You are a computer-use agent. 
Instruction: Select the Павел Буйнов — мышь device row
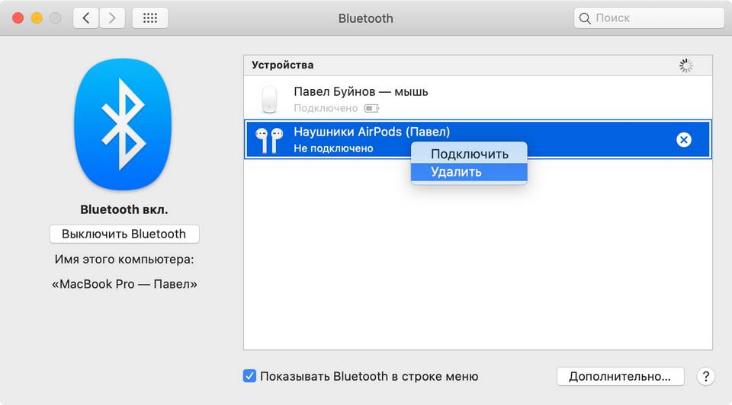pyautogui.click(x=478, y=98)
